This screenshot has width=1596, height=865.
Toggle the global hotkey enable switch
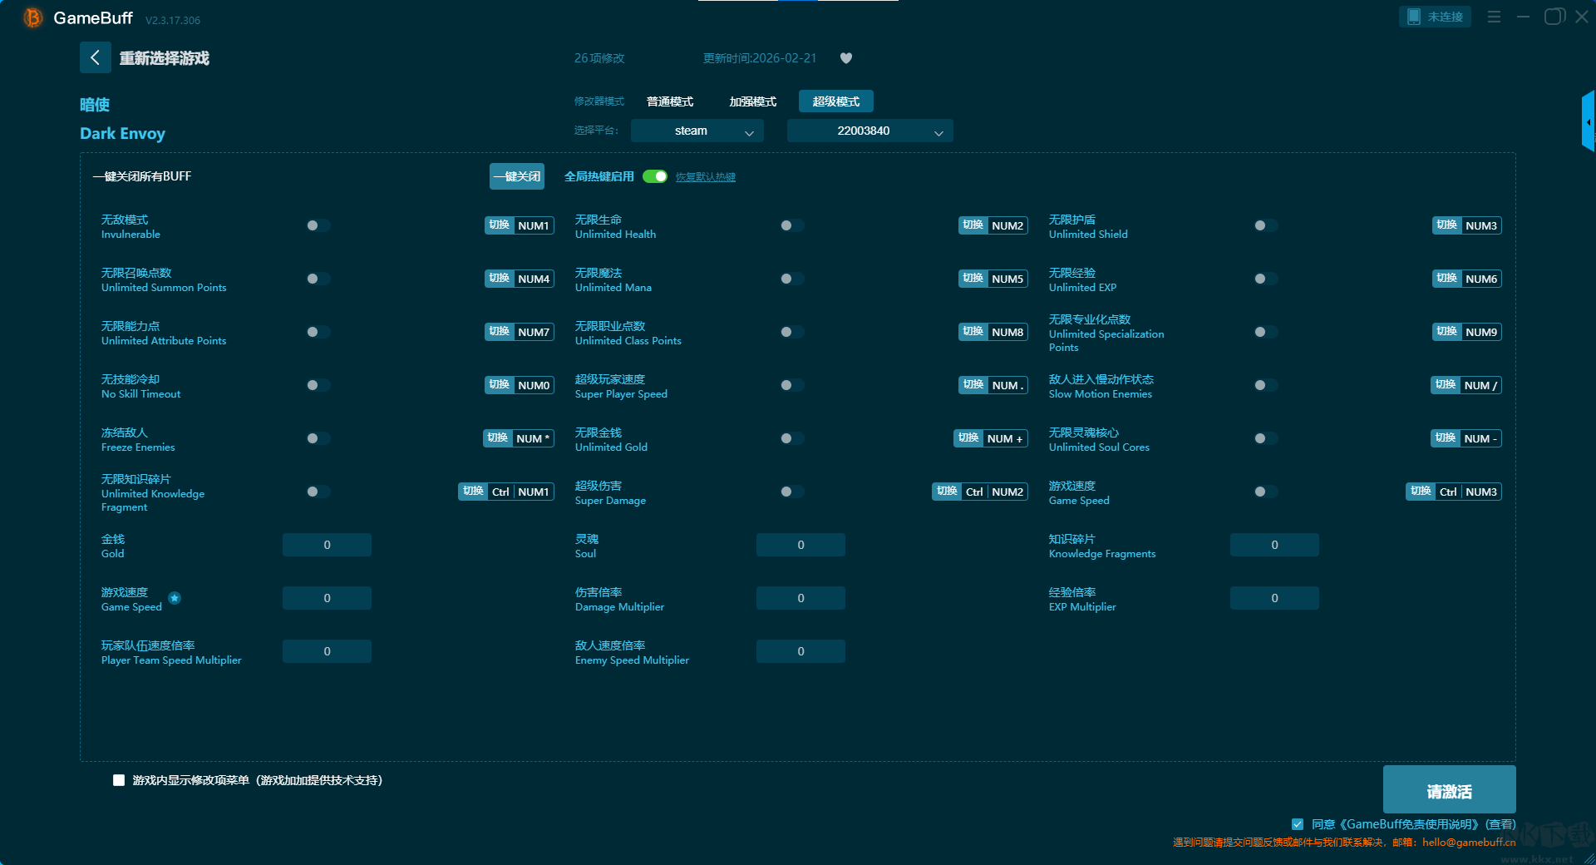(x=655, y=176)
